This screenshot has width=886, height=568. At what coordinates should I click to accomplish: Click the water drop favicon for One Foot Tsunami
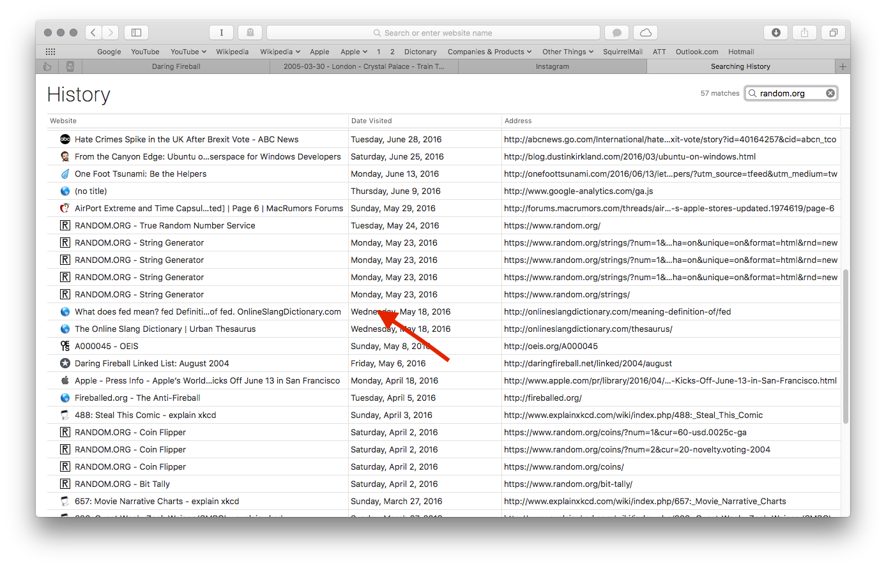point(65,174)
